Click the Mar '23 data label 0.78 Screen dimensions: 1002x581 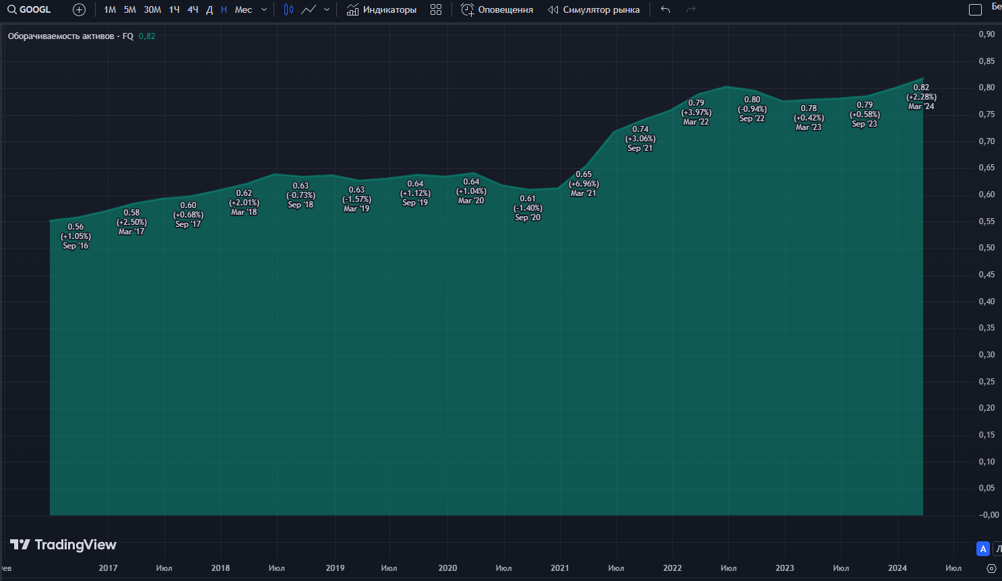coord(809,118)
